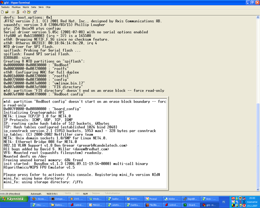Switch to the '2315.' taskbar window

(78, 199)
